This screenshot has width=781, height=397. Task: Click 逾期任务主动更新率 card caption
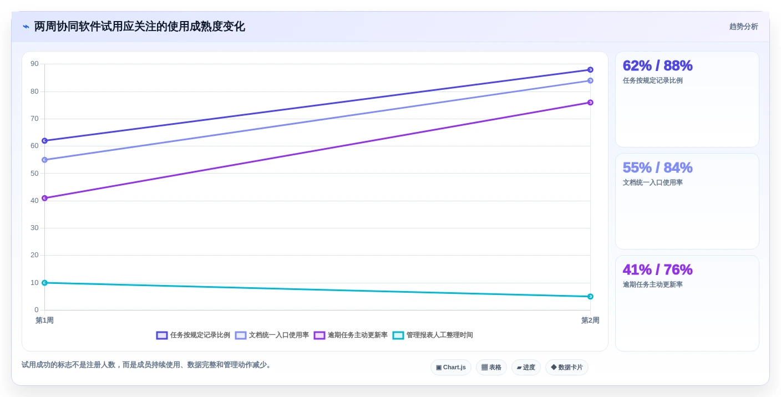[652, 284]
